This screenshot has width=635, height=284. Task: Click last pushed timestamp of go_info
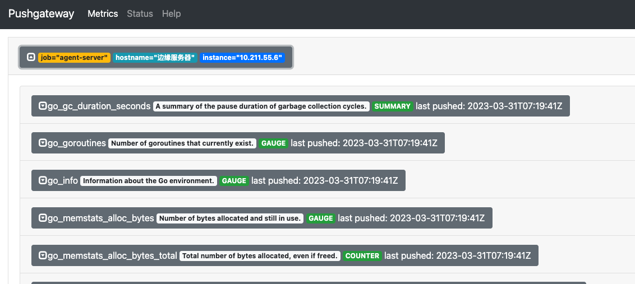tap(325, 180)
